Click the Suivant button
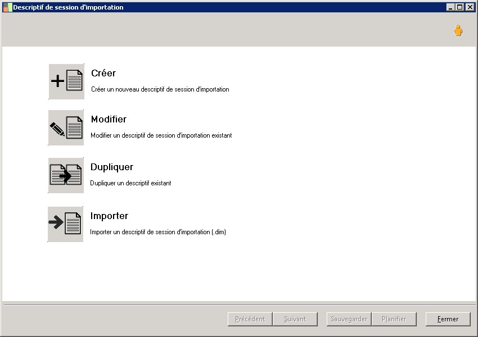 (x=295, y=319)
